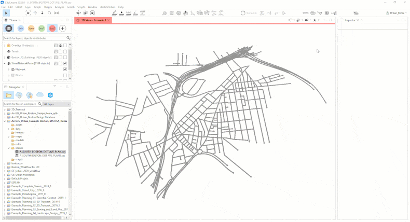Toggle lock on the Overlays layer
410x222 pixels.
(x=60, y=46)
